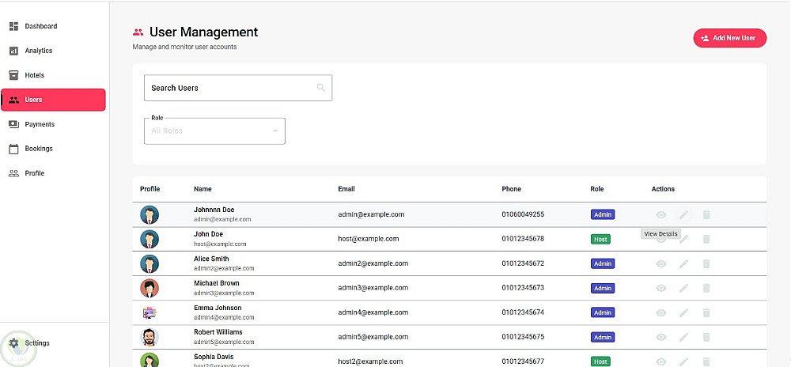Click Admin role badge for Alice Smith
The height and width of the screenshot is (367, 791).
[603, 264]
